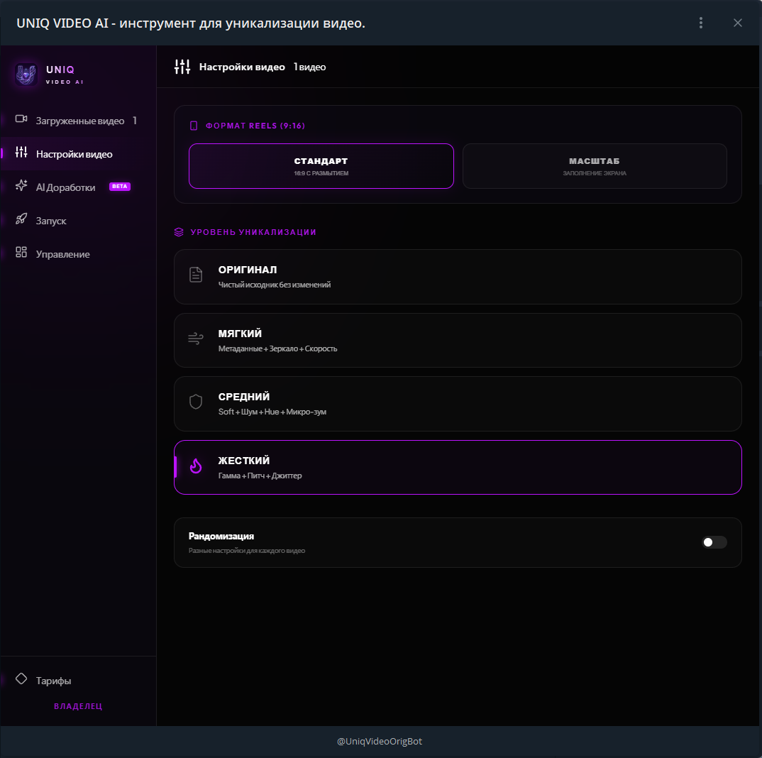Image resolution: width=762 pixels, height=758 pixels.
Task: Enable the Рандомизация toggle switch
Action: coord(714,542)
